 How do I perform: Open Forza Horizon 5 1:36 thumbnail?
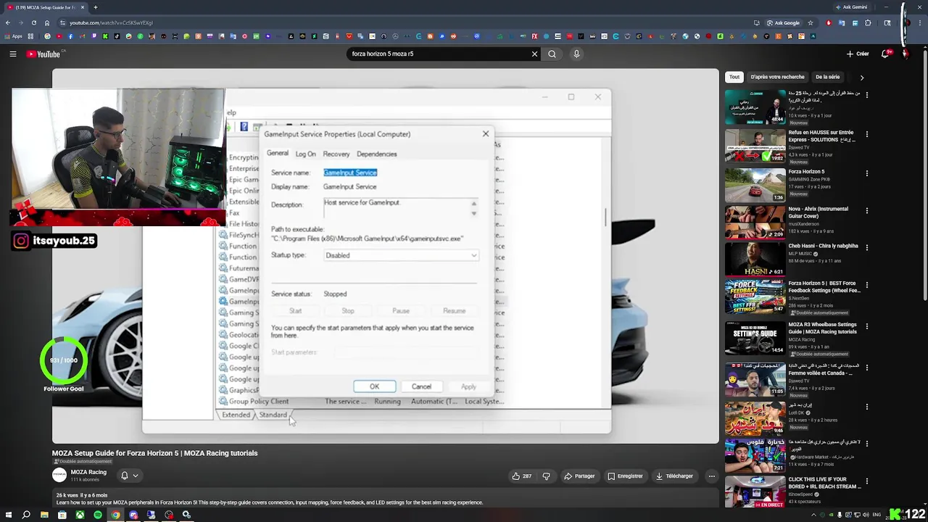tap(755, 186)
